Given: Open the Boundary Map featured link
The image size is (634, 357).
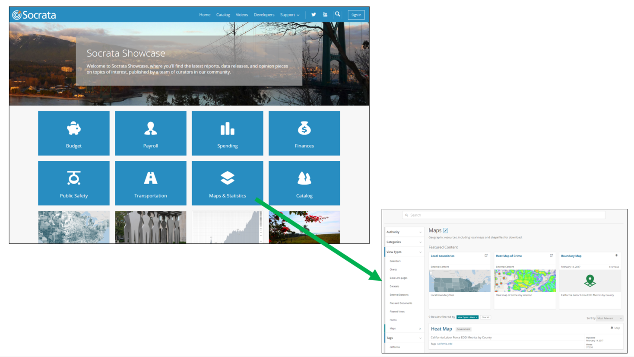Looking at the screenshot, I should tap(571, 256).
